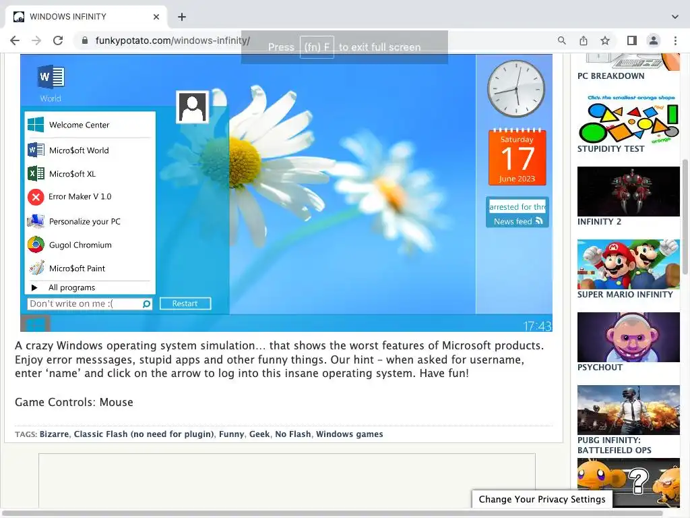Click the news feed RSS icon

click(539, 221)
